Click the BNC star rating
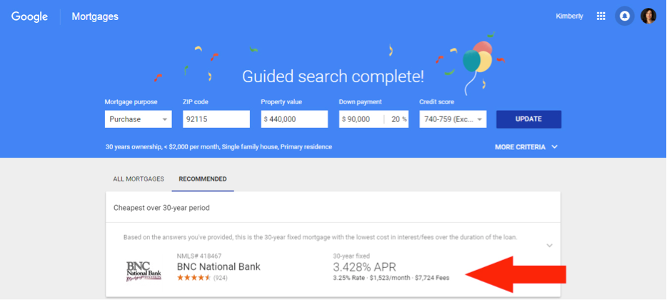The height and width of the screenshot is (300, 667). pos(194,278)
